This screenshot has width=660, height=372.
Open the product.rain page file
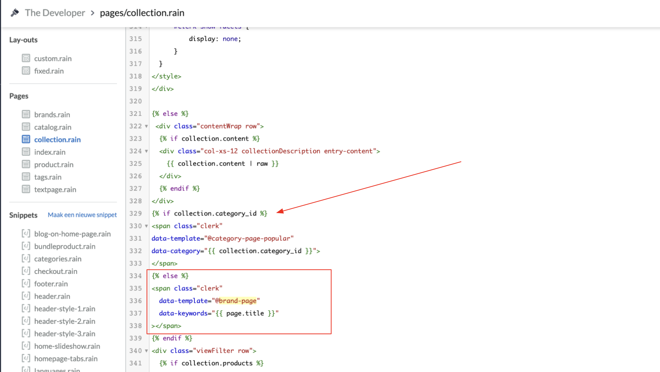[54, 164]
